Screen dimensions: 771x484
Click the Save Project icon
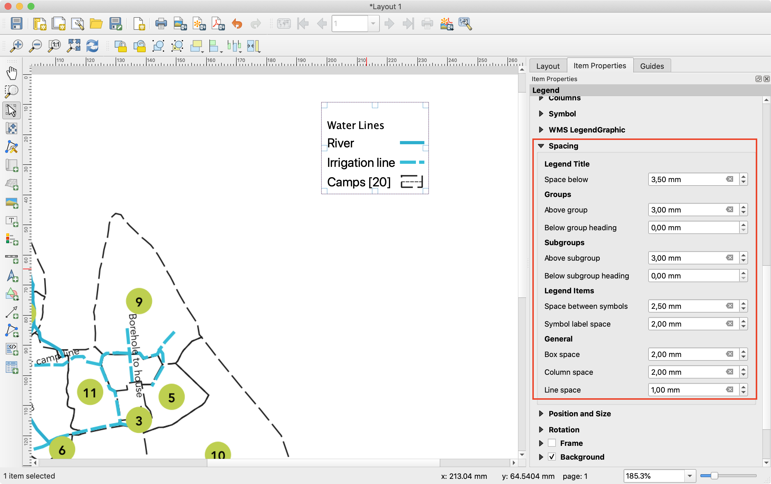coord(16,24)
